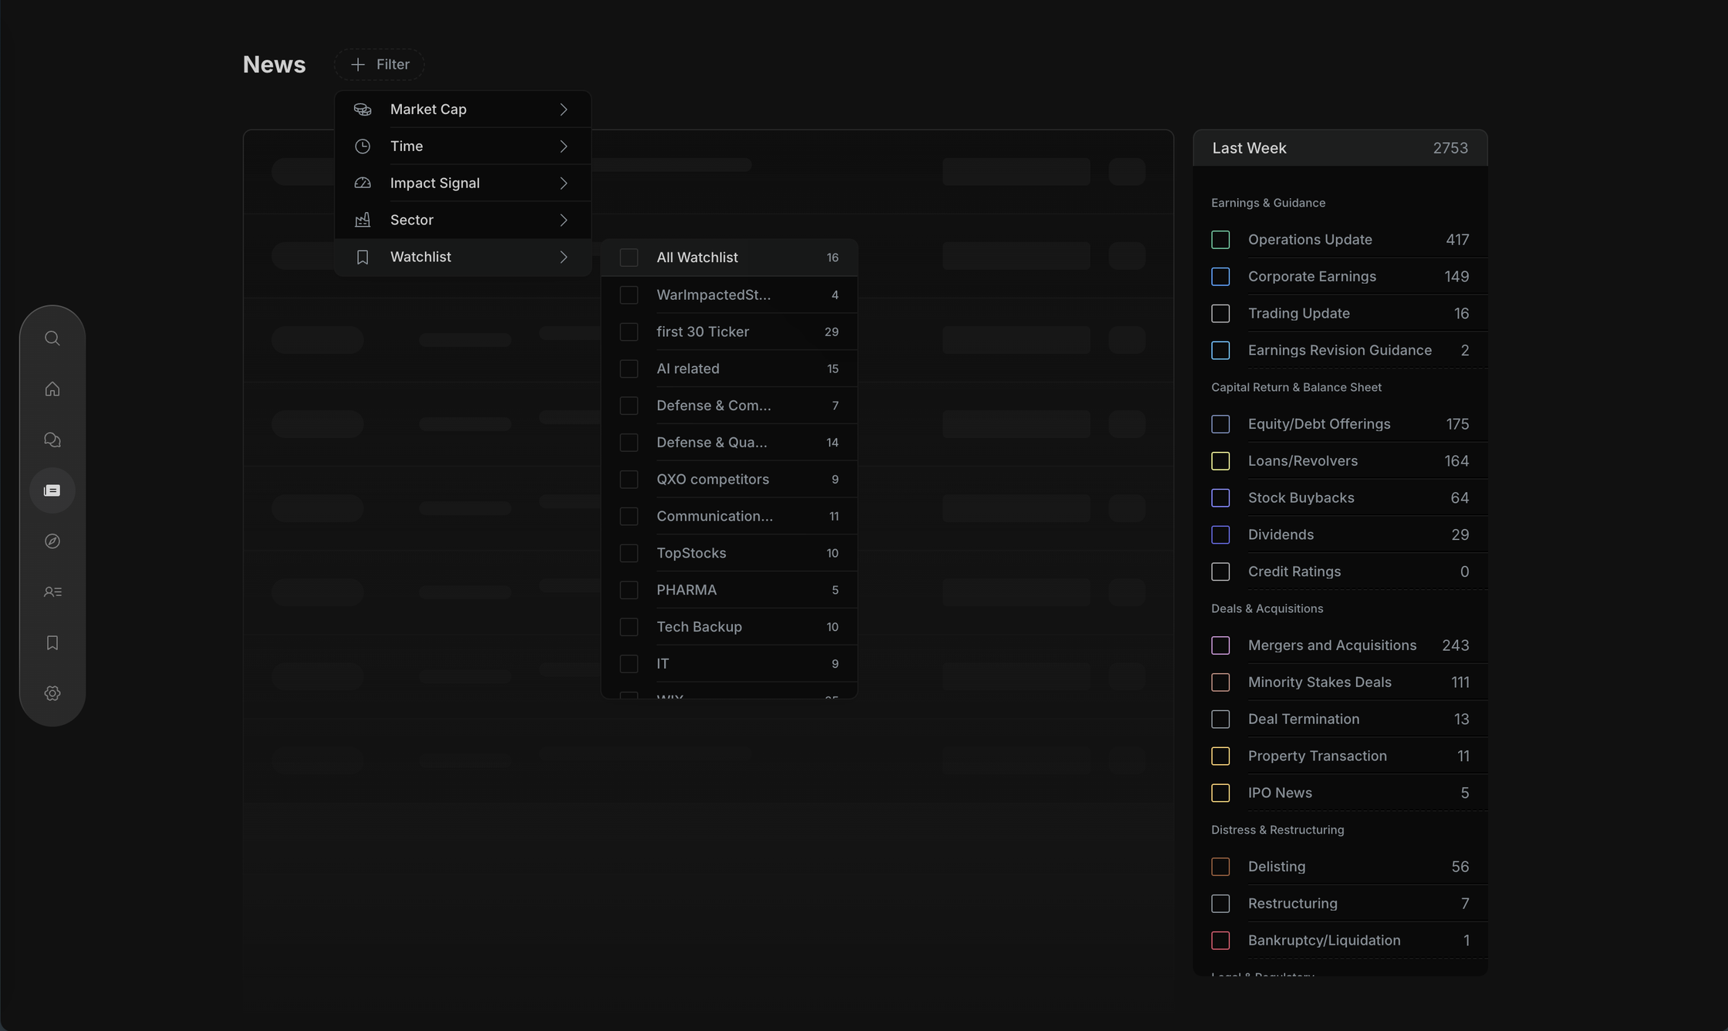The image size is (1728, 1031).
Task: Toggle the Equity/Debt Offerings checkbox
Action: coord(1220,424)
